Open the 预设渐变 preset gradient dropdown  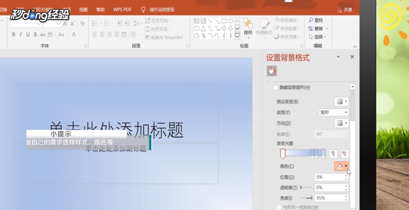(341, 102)
